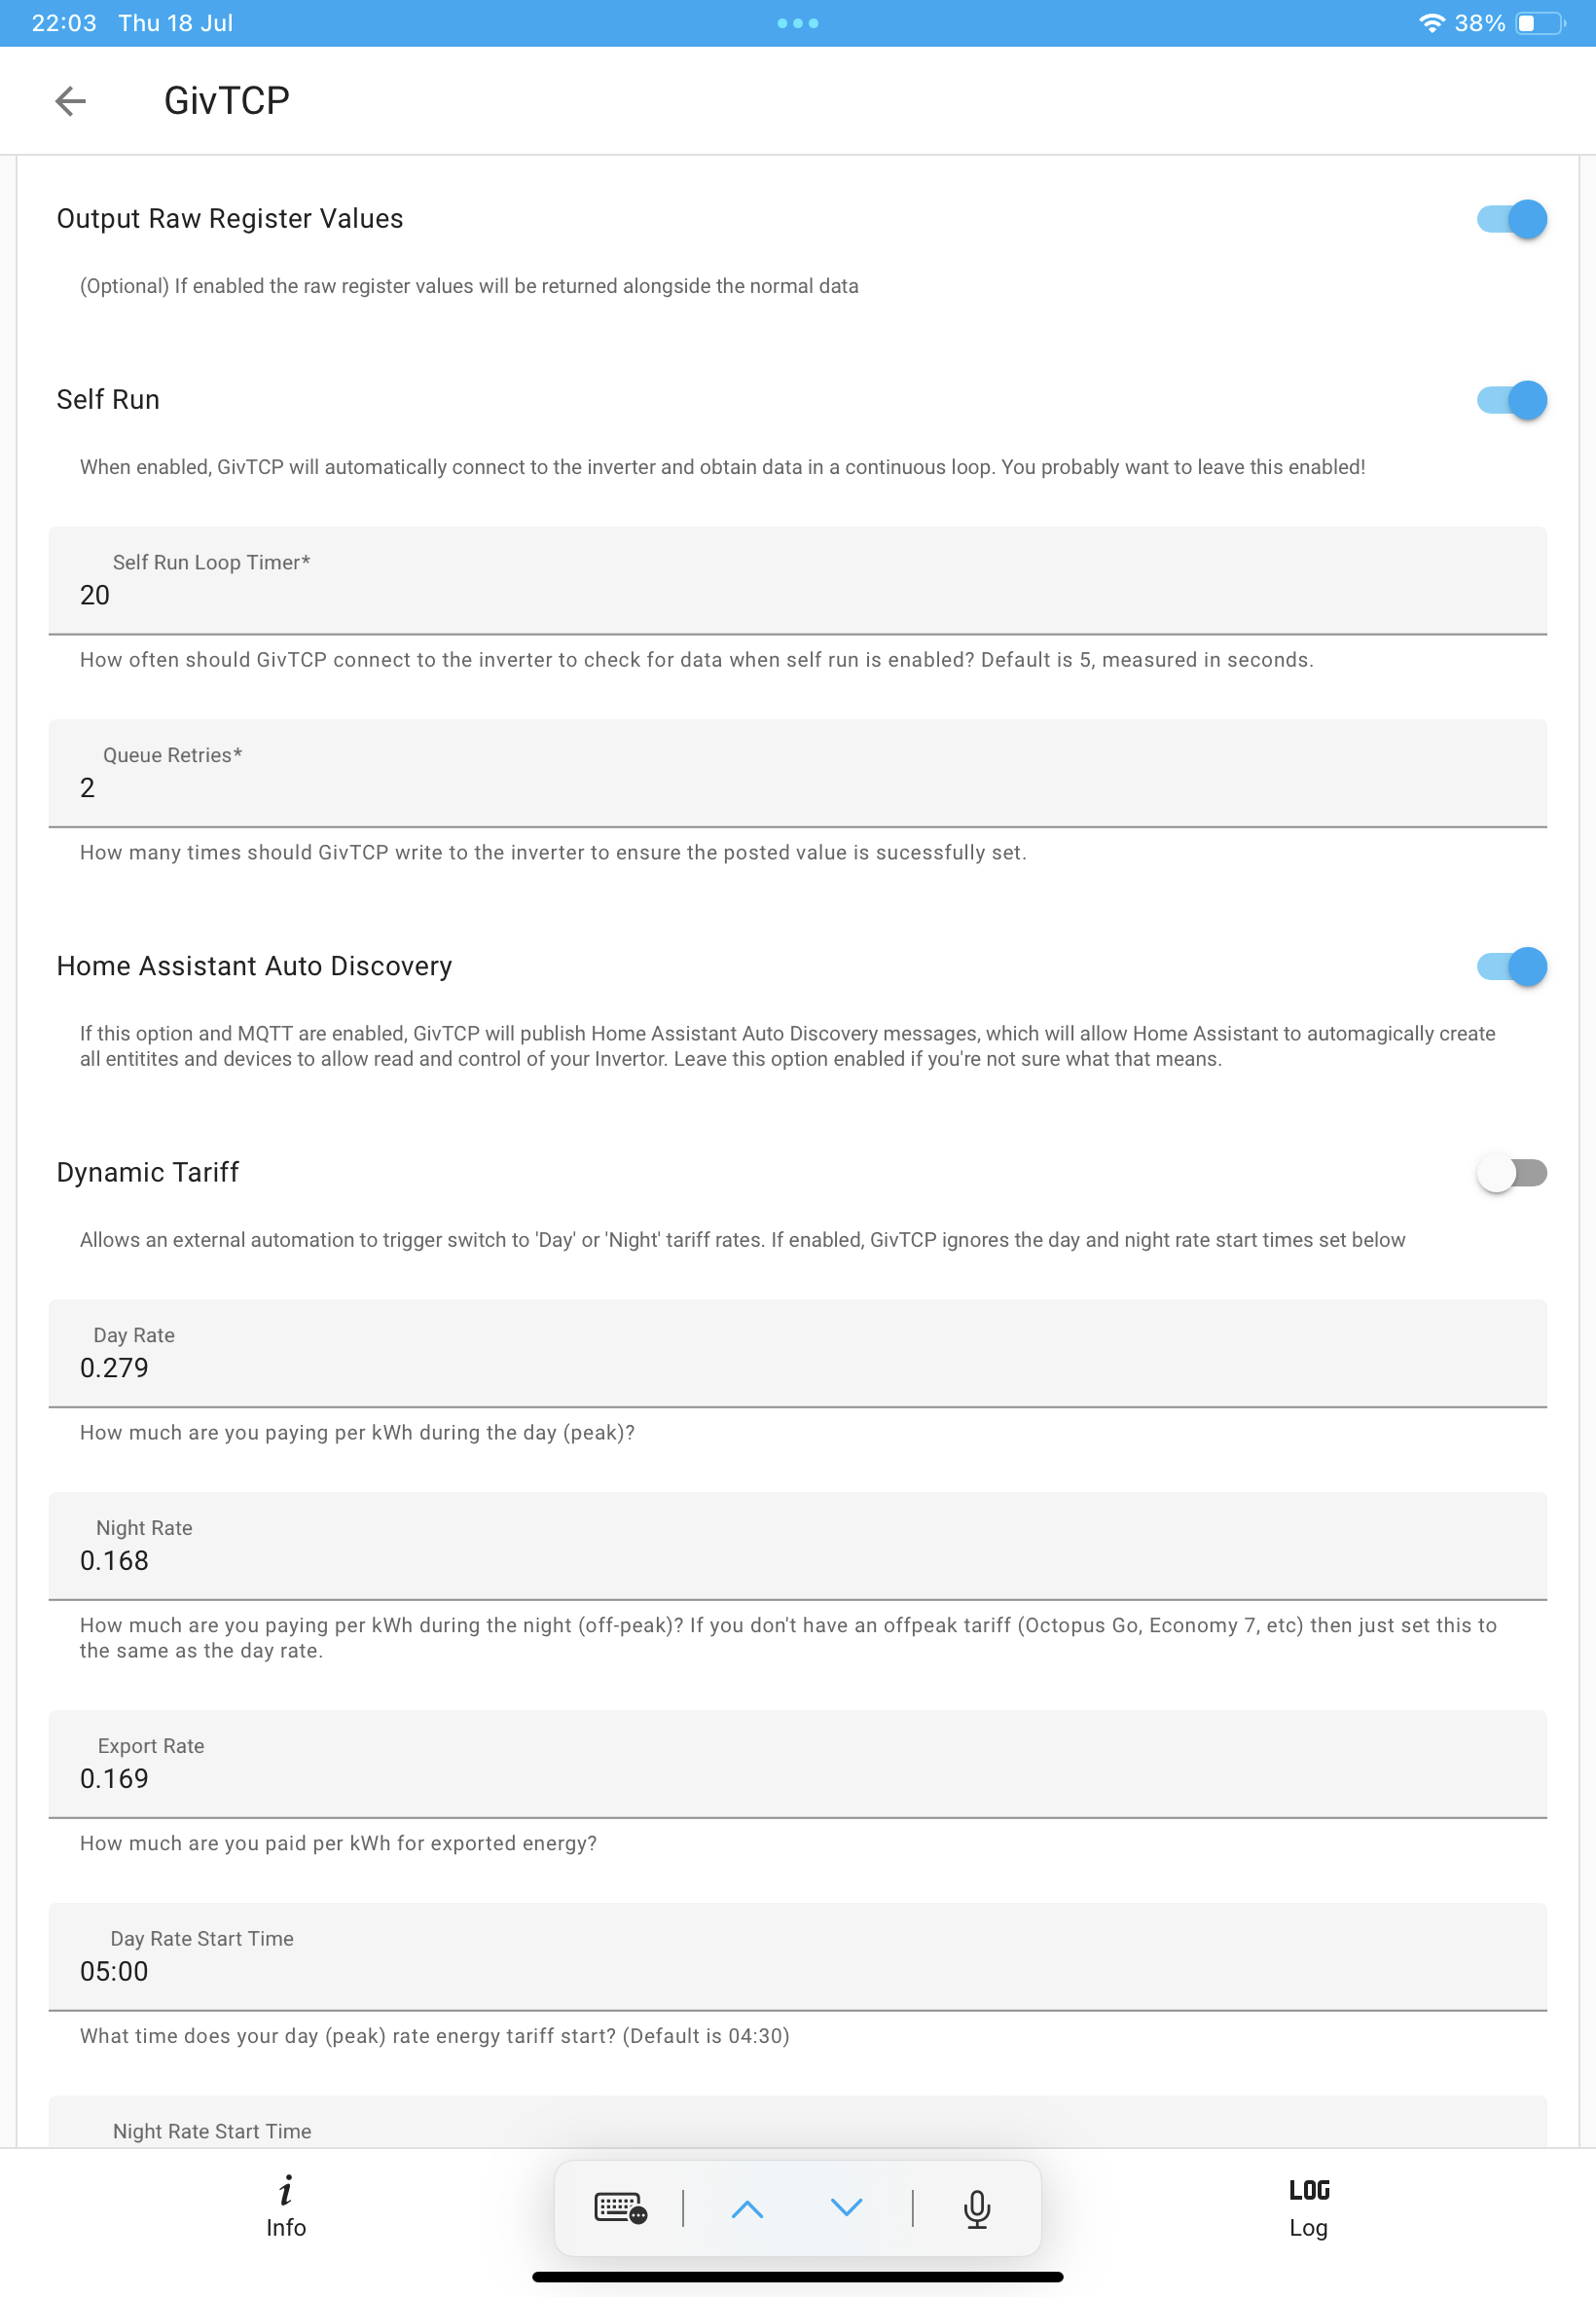
Task: Open the LOG icon tab
Action: pyautogui.click(x=1308, y=2189)
